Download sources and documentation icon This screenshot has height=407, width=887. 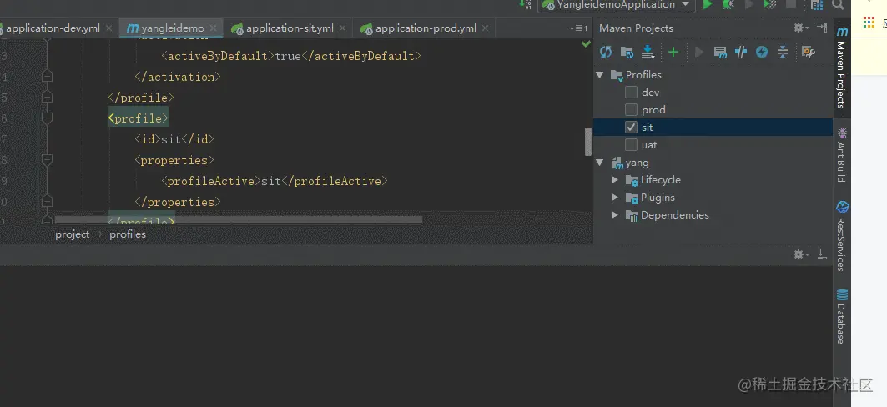point(648,52)
